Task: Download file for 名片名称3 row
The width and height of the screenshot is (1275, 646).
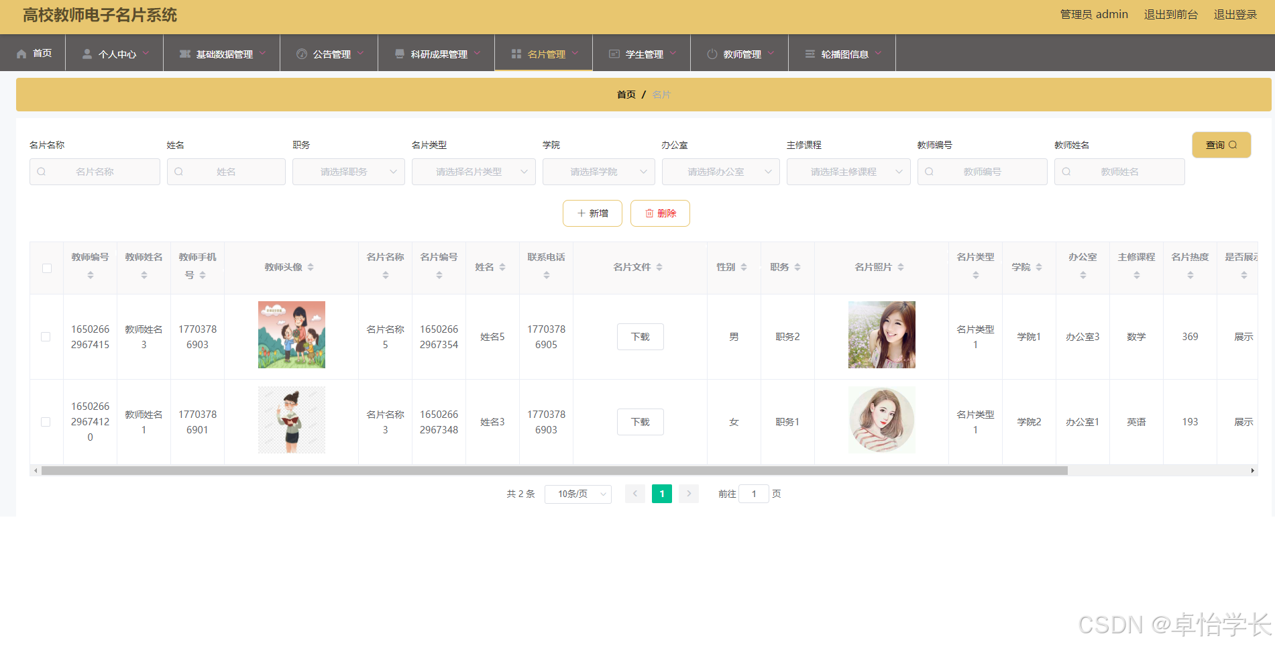Action: [641, 422]
